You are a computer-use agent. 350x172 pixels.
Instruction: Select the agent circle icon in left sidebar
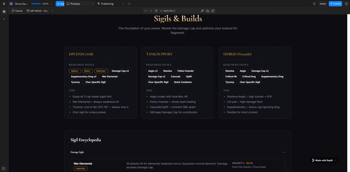[4, 12]
